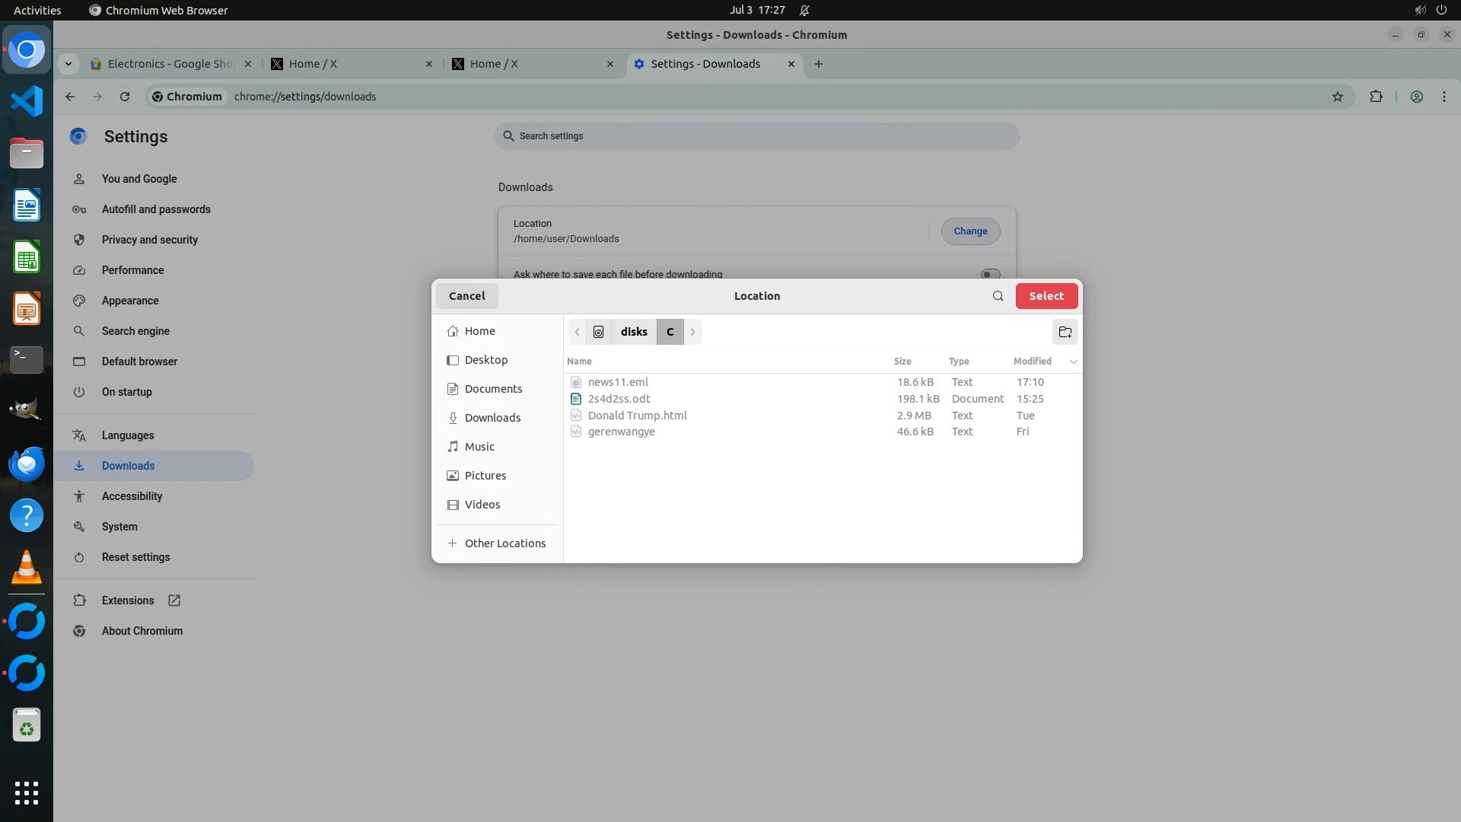The height and width of the screenshot is (822, 1461).
Task: Toggle system notifications bell in the top bar
Action: (804, 11)
